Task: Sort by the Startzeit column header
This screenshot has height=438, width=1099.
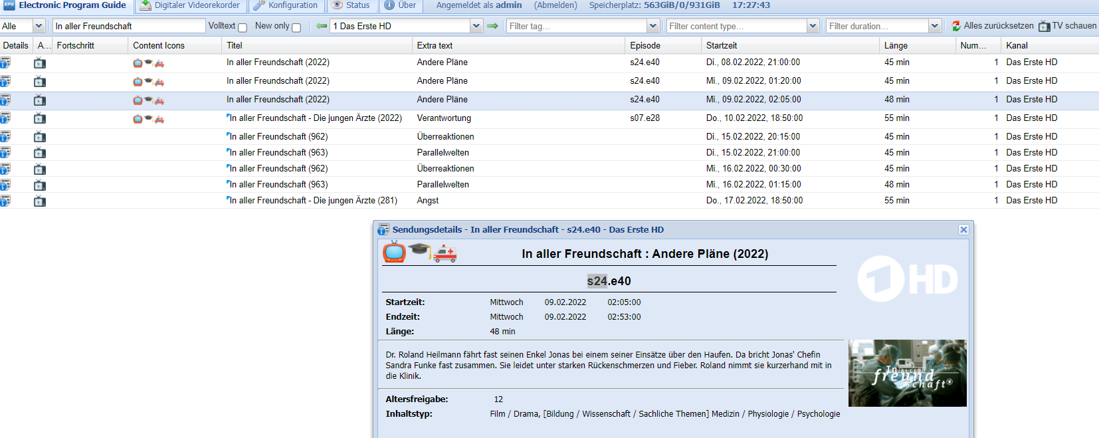Action: coord(791,45)
